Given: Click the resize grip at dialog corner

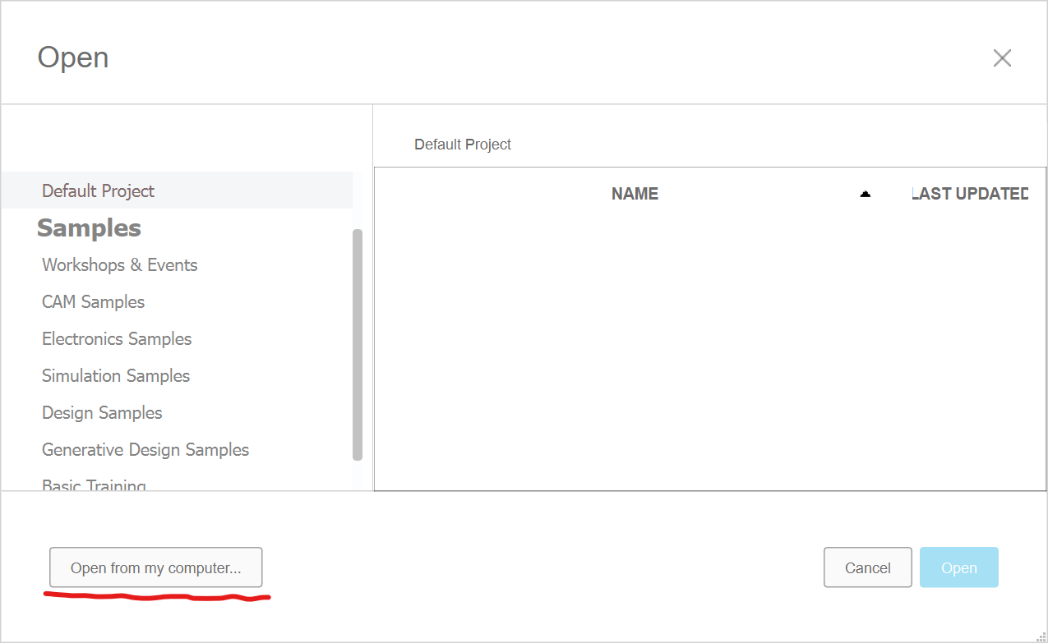Looking at the screenshot, I should click(1041, 636).
